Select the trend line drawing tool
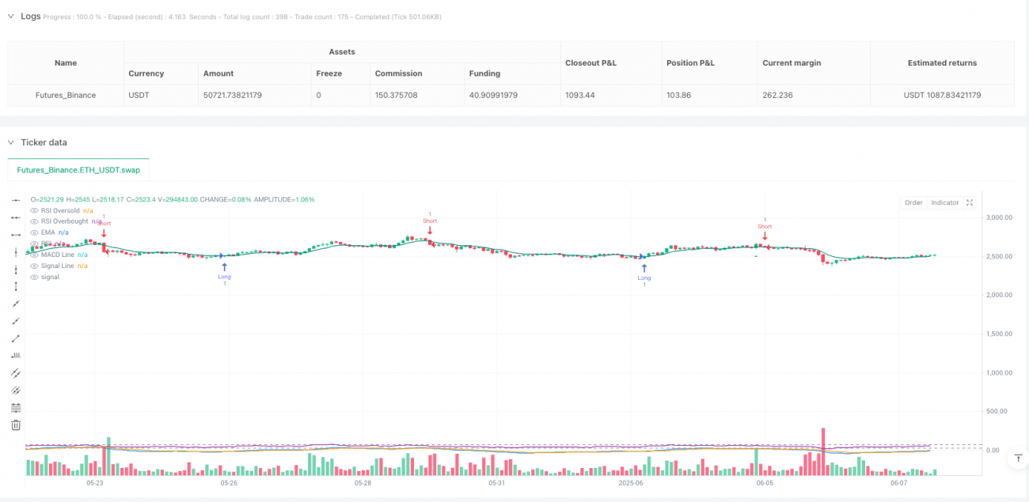This screenshot has height=502, width=1029. click(x=15, y=304)
